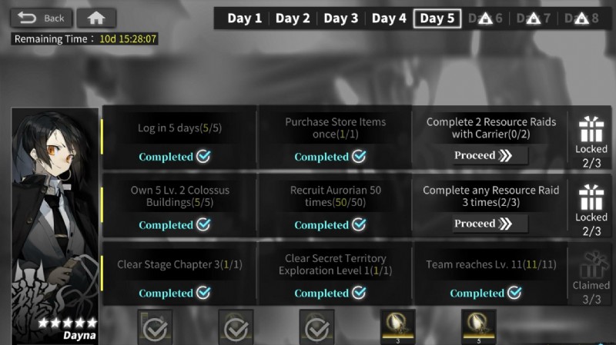Proceed to Resource Raids with Carrier
Image resolution: width=616 pixels, height=345 pixels.
click(x=490, y=155)
